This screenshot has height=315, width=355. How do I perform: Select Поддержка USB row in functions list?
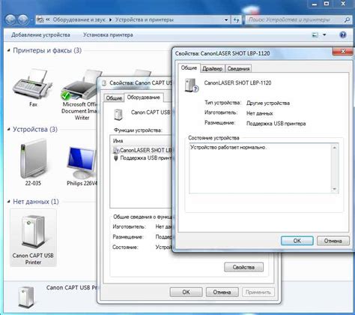142,158
